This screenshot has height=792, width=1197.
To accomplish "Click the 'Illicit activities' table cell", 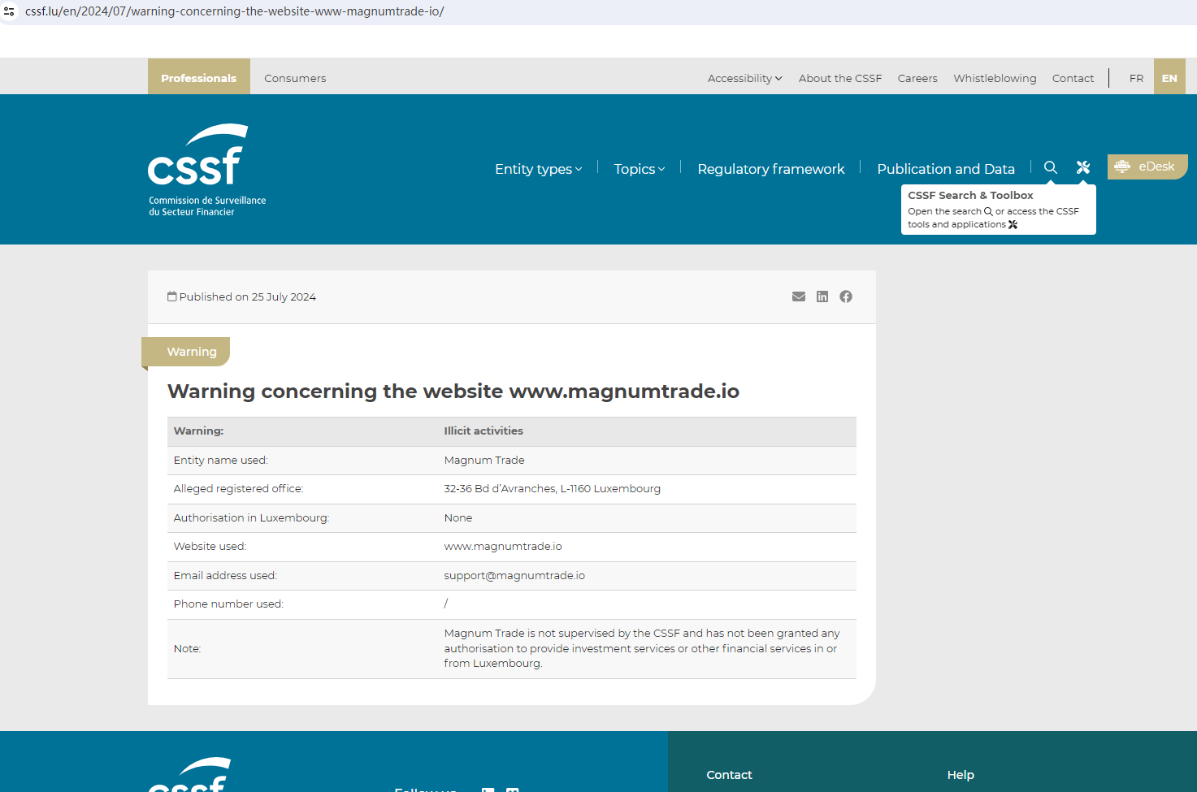I will pos(484,431).
